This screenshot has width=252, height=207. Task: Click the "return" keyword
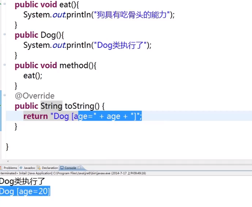(x=36, y=116)
